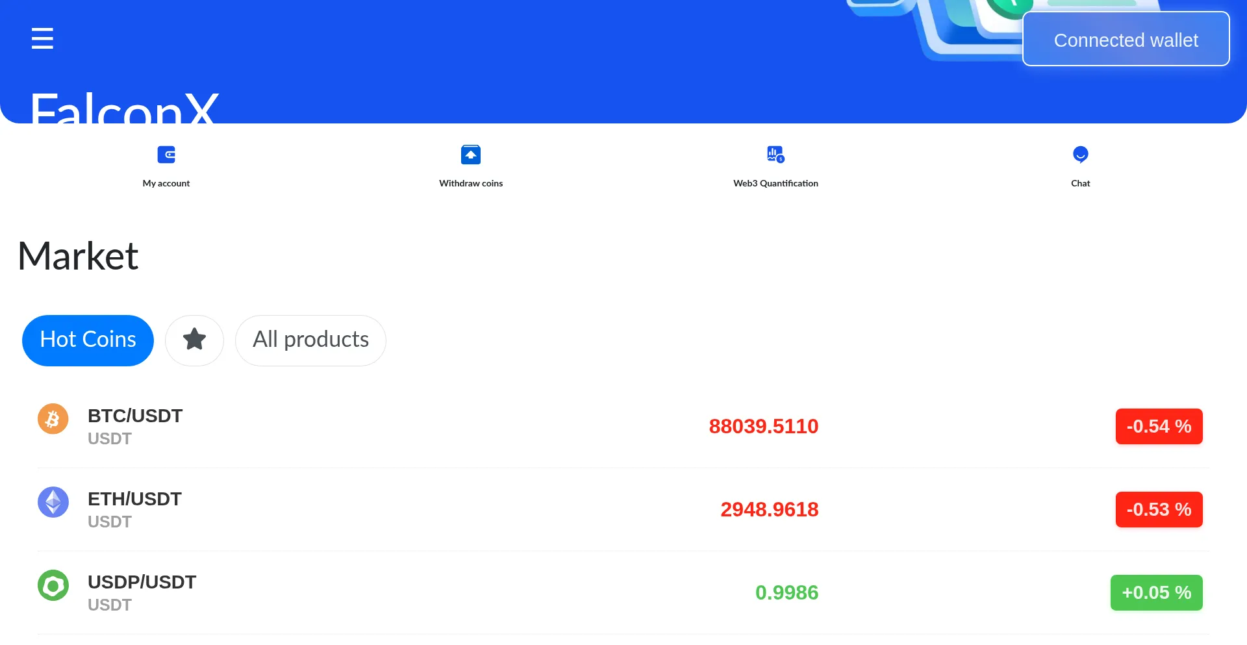This screenshot has width=1247, height=645.
Task: Switch to the favorites star tab
Action: (x=194, y=340)
